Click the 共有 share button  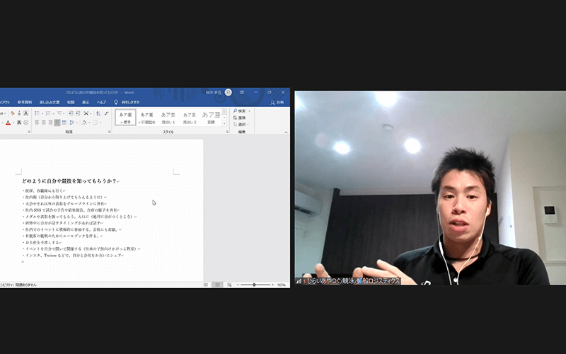(x=277, y=103)
